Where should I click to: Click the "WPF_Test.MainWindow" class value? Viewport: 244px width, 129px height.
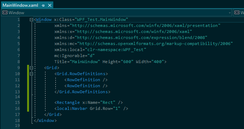coord(102,19)
